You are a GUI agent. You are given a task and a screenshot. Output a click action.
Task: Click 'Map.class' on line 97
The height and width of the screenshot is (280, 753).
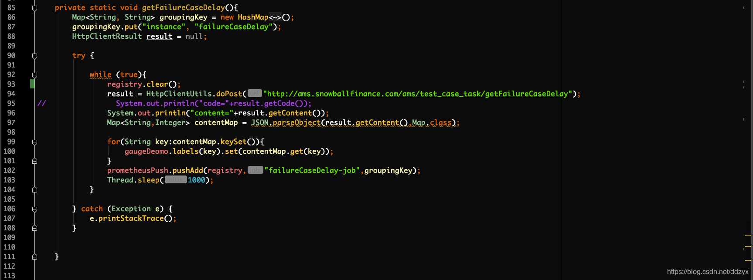click(x=432, y=122)
